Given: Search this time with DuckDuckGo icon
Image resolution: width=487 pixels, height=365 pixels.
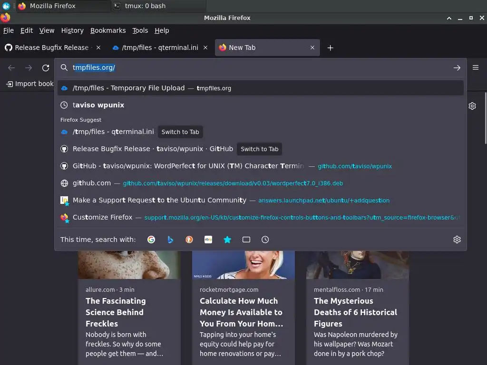Looking at the screenshot, I should (x=189, y=240).
